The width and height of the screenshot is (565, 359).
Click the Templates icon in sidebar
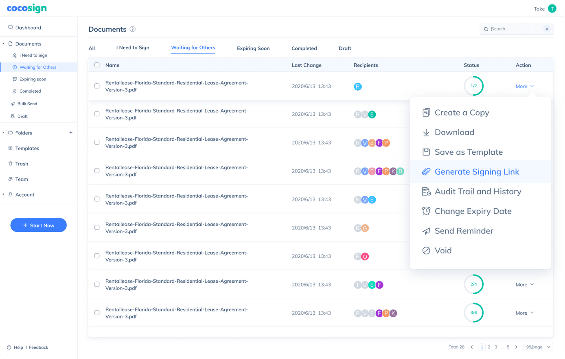click(x=11, y=148)
